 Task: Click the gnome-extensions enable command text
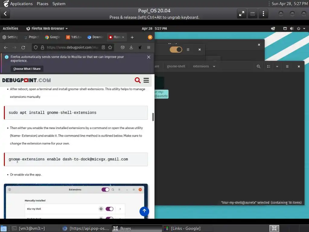tap(68, 159)
